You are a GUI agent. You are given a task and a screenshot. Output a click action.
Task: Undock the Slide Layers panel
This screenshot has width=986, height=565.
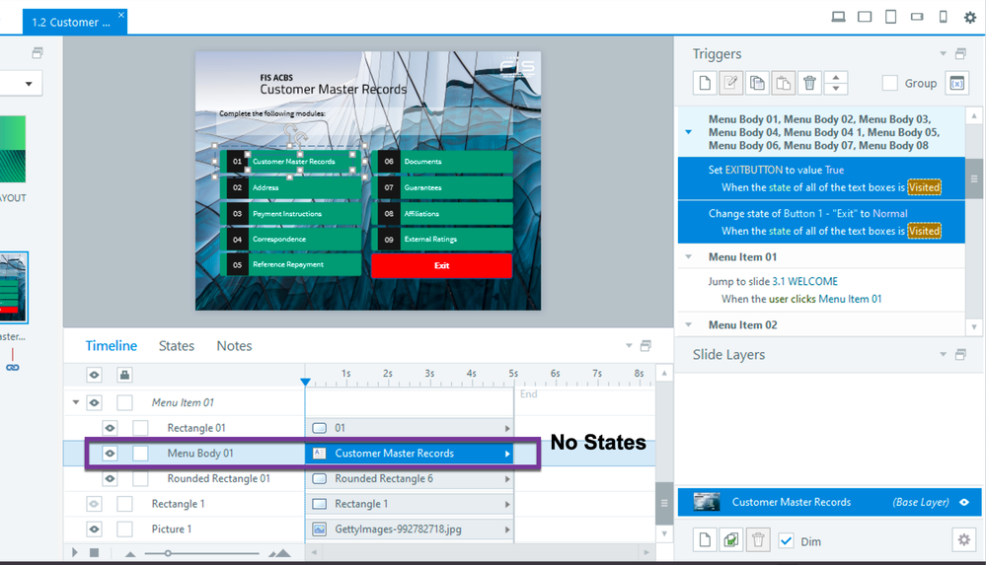click(x=960, y=355)
